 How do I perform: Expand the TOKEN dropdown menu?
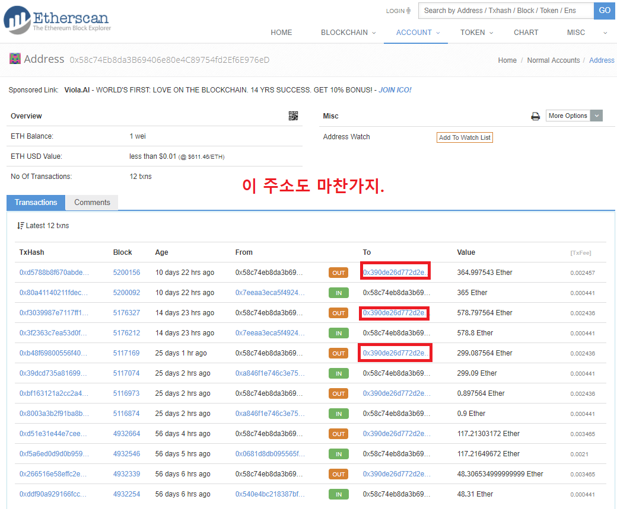click(x=476, y=33)
